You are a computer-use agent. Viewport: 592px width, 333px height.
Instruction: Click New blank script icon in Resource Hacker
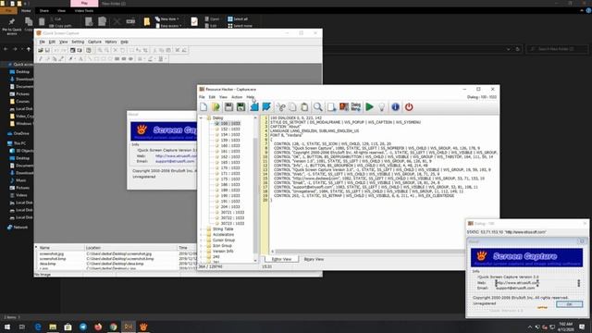tap(203, 107)
